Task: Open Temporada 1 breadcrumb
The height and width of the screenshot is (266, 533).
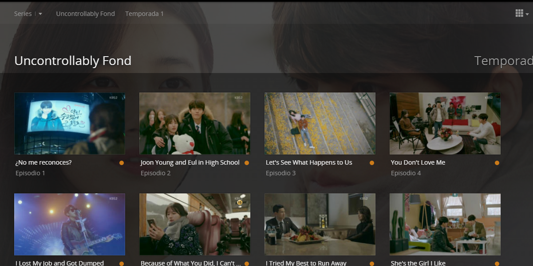Action: 144,14
